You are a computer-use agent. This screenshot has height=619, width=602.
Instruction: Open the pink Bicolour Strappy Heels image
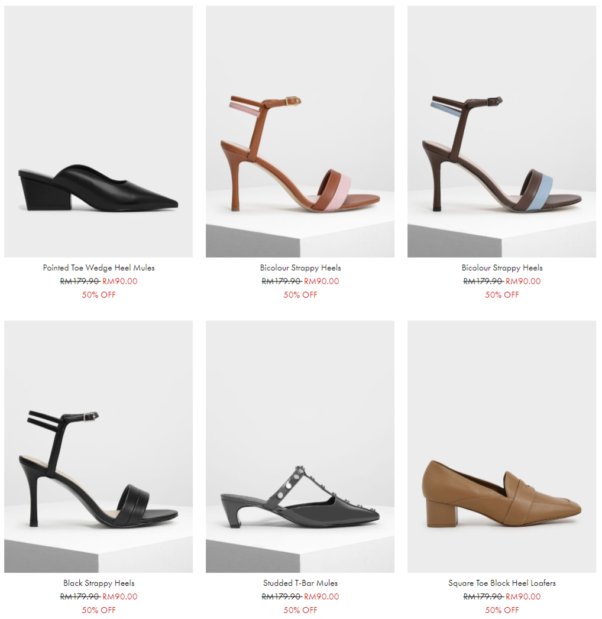[x=300, y=131]
